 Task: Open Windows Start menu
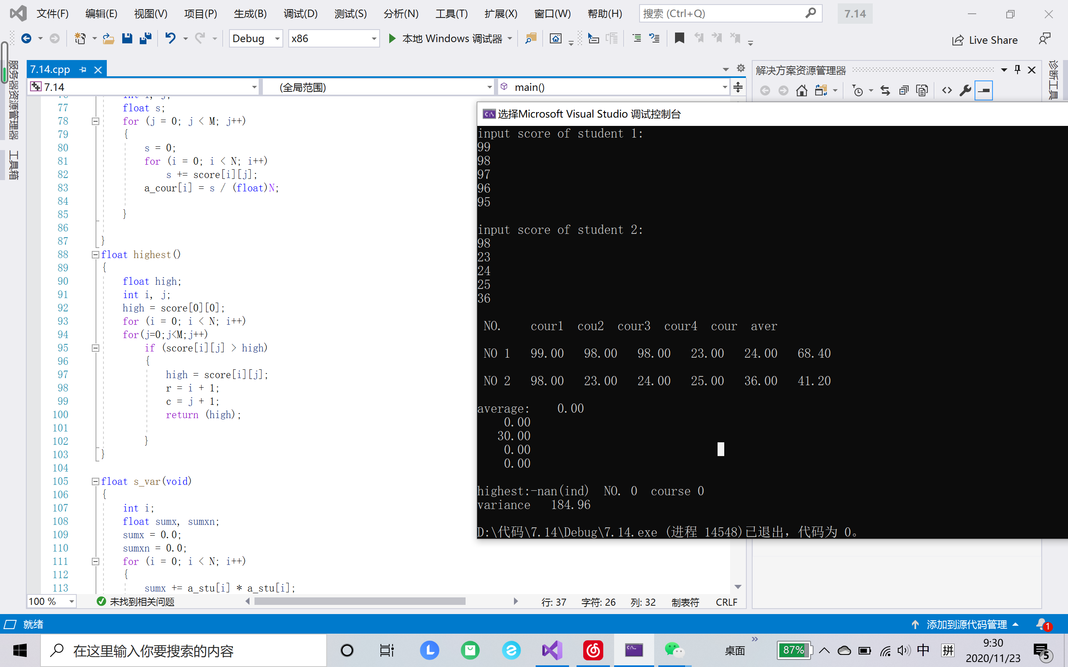20,650
